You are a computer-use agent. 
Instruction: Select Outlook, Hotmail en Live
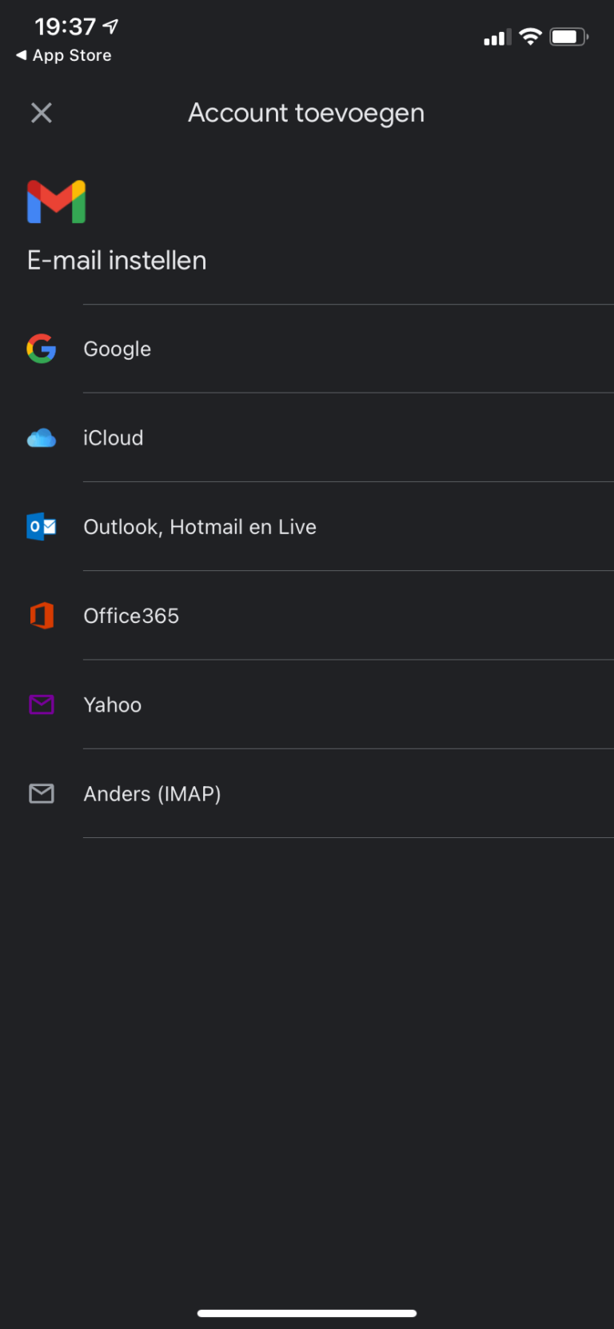[x=200, y=527]
